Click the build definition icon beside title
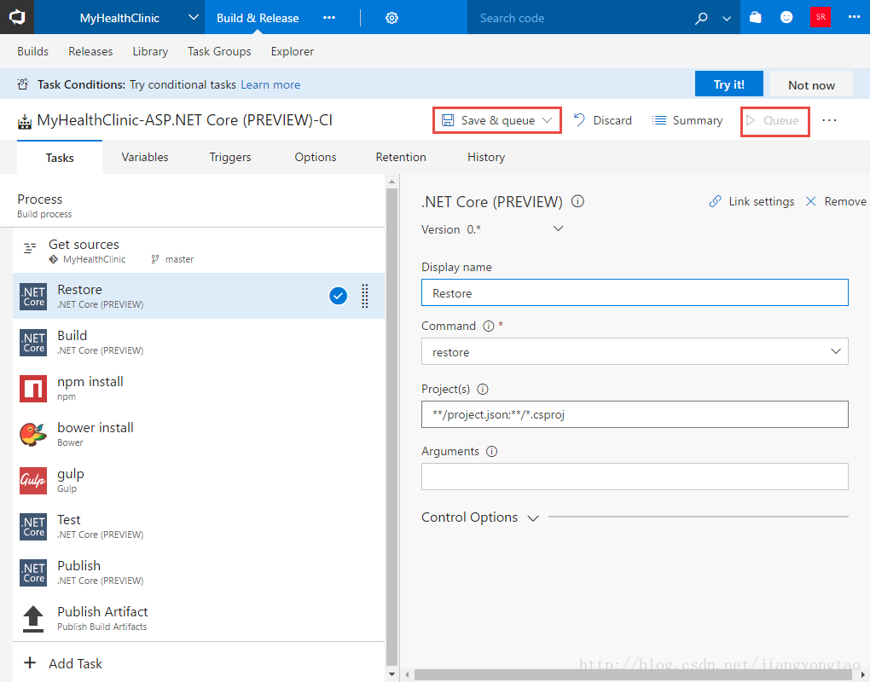This screenshot has height=682, width=870. click(x=25, y=121)
